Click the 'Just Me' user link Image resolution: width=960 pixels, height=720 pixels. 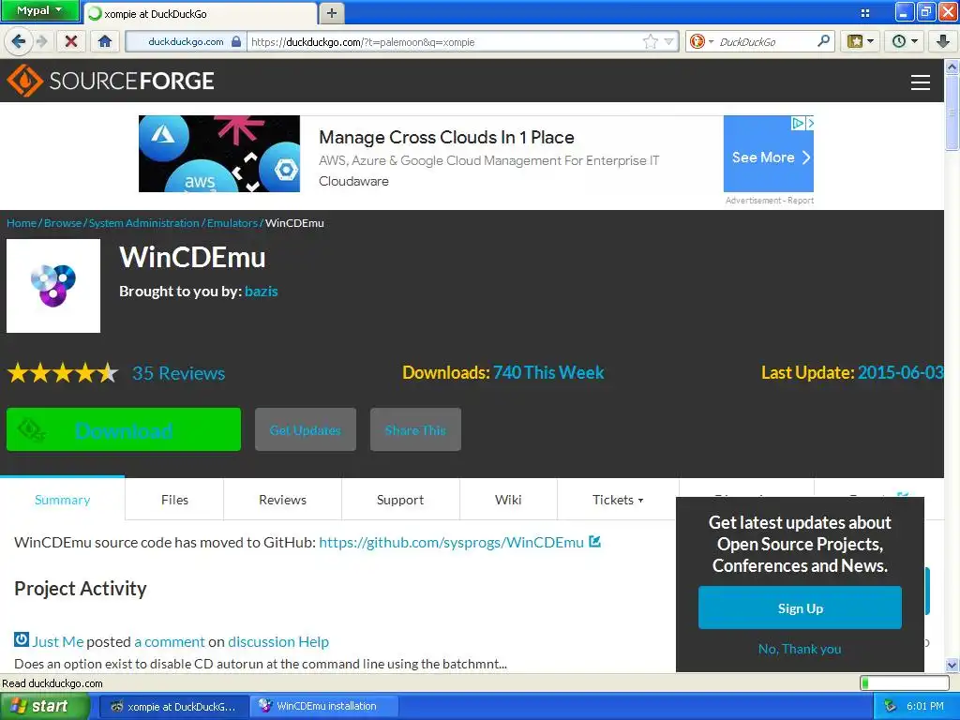(x=57, y=641)
